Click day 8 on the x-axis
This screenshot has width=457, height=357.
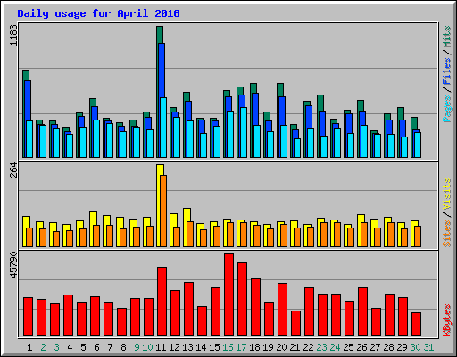coord(123,347)
